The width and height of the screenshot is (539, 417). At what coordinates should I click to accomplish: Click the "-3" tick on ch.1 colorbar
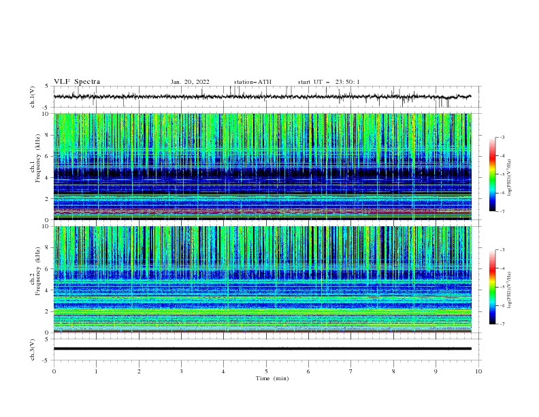pos(502,137)
